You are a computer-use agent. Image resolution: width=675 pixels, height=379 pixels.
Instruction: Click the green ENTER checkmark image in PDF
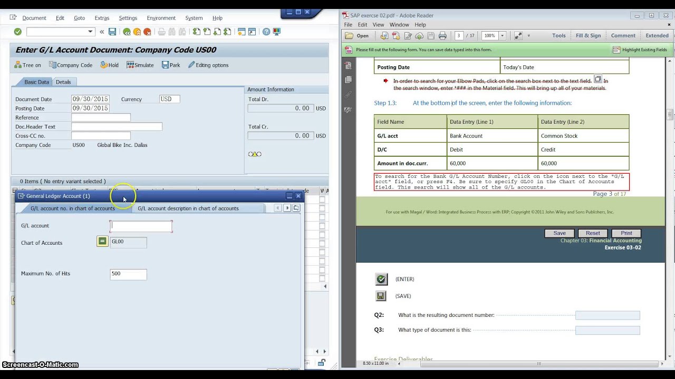point(381,279)
